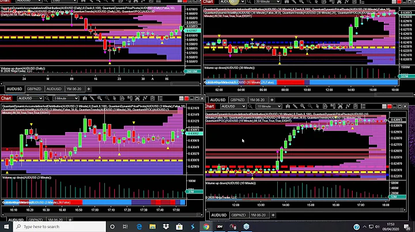Click the horizontal scrollbar of the 10 Minute chart
Screen dimensions: 415x232
[305, 210]
